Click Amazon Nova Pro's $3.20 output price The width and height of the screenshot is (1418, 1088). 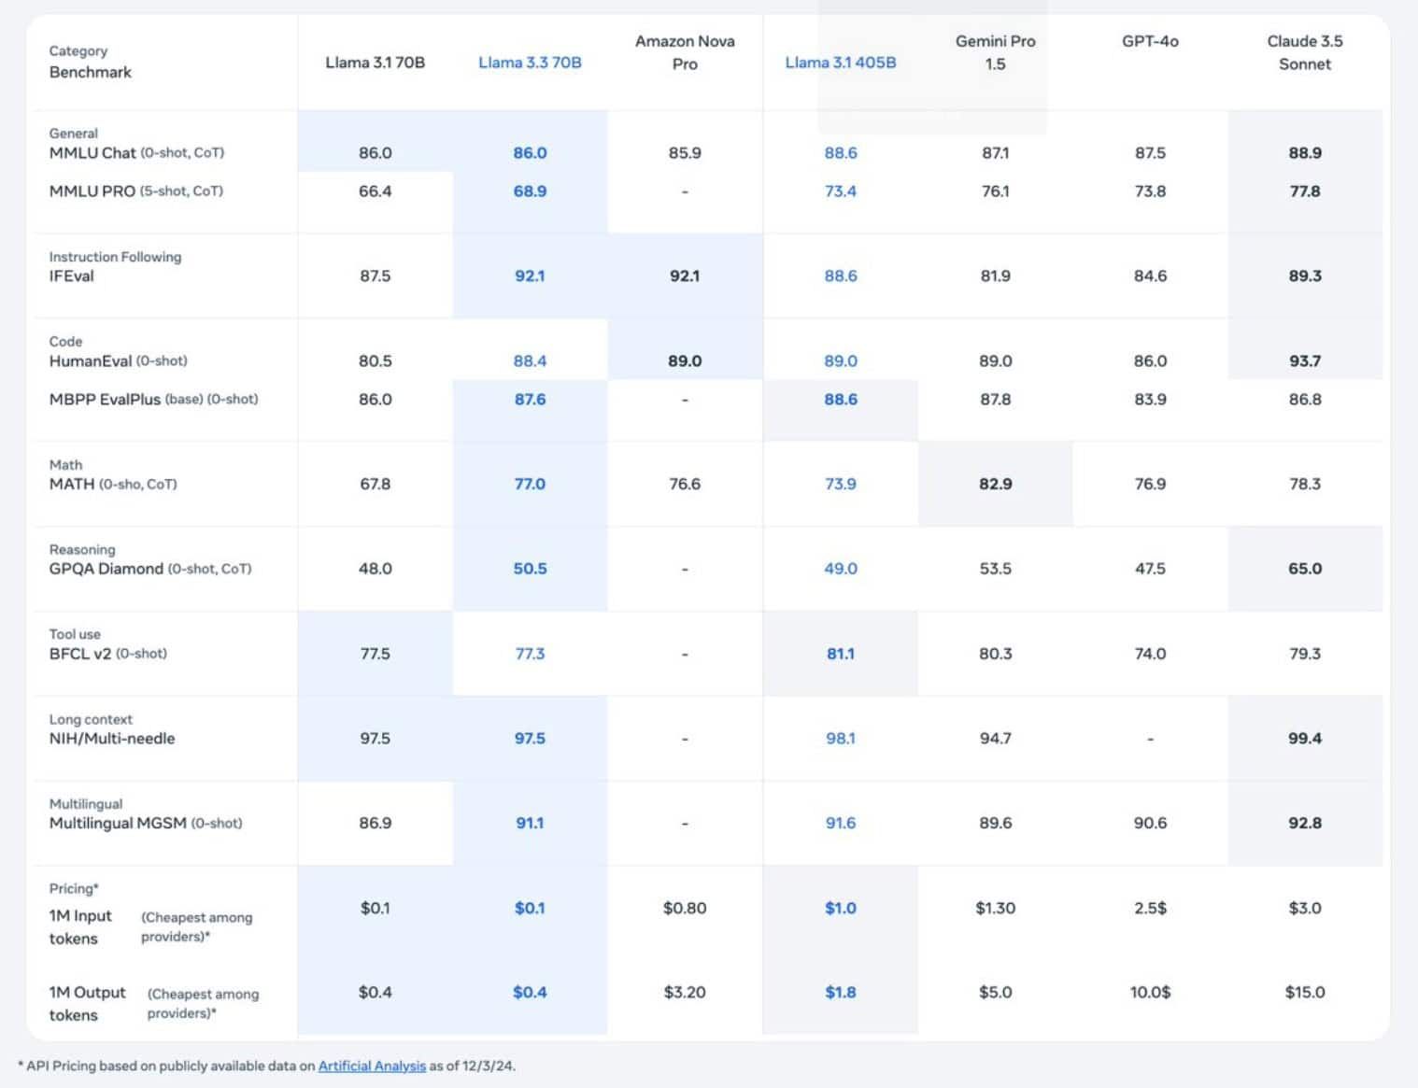[x=685, y=992]
